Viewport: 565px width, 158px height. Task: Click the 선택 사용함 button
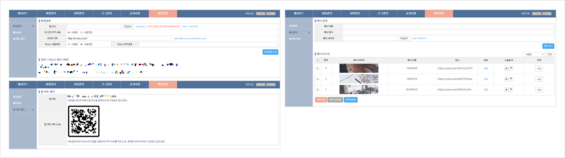pyautogui.click(x=351, y=100)
